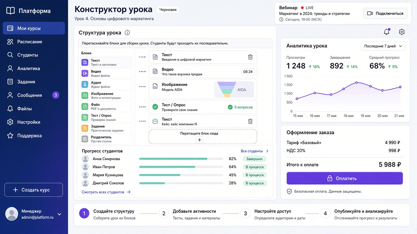Image resolution: width=417 pixels, height=234 pixels.
Task: Follow the Смотреть всех студентов link
Action: (106, 192)
